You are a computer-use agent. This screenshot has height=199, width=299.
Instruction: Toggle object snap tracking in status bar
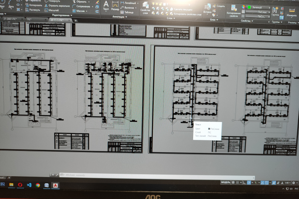[262, 183]
